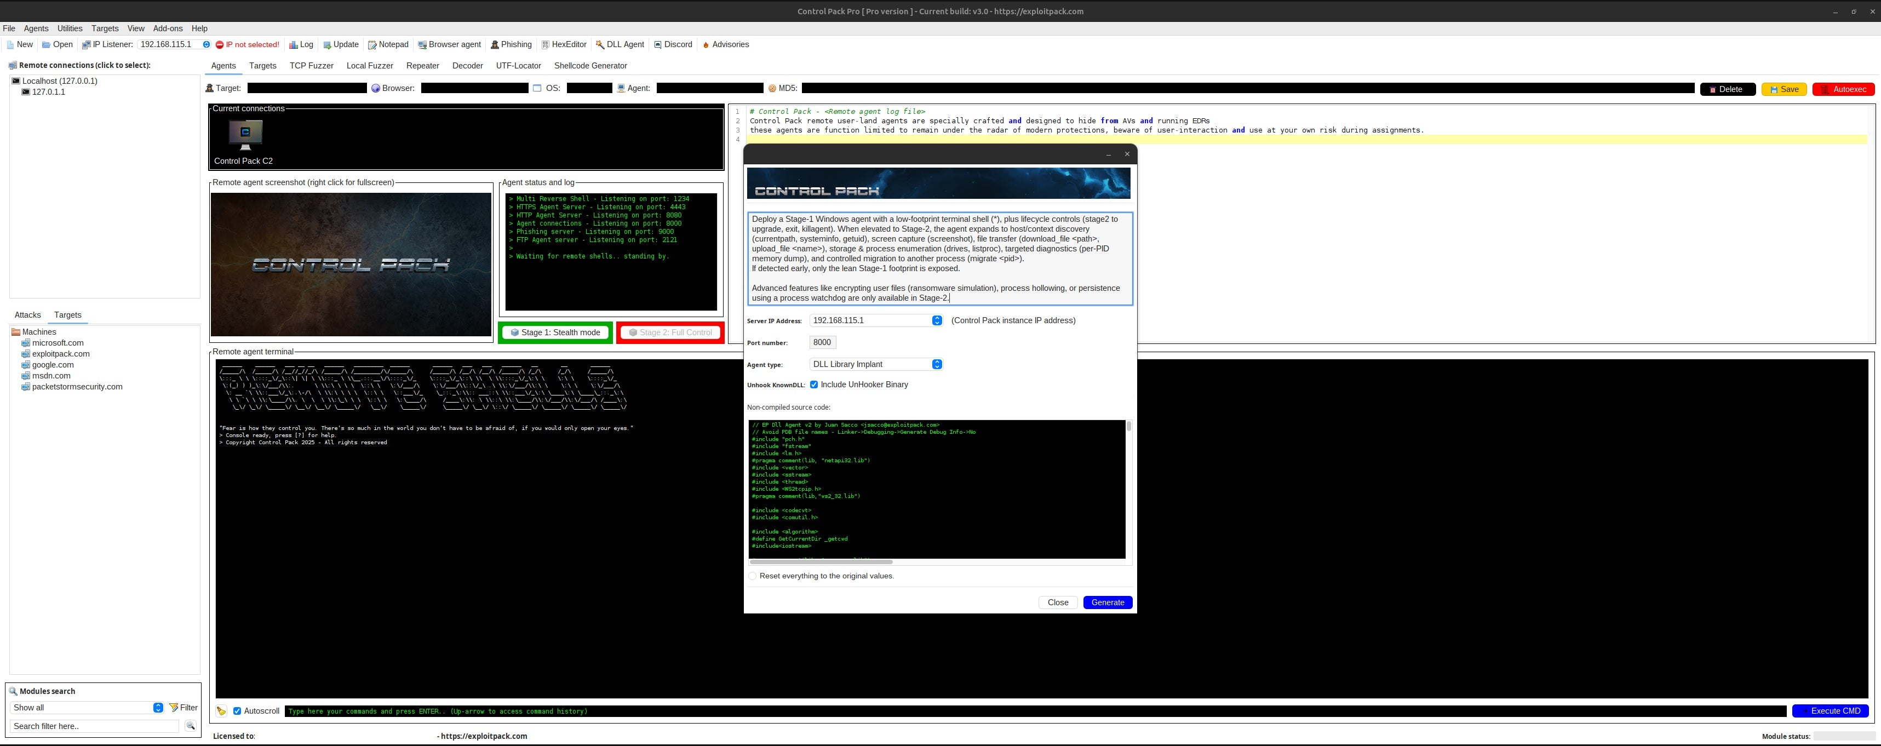Launch the DLL Agent tool
Image resolution: width=1881 pixels, height=746 pixels.
599,44
